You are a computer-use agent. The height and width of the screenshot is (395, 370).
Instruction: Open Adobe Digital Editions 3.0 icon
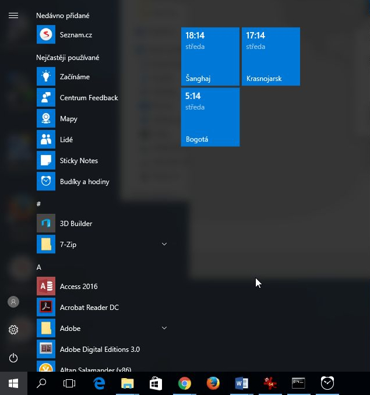[x=46, y=349]
